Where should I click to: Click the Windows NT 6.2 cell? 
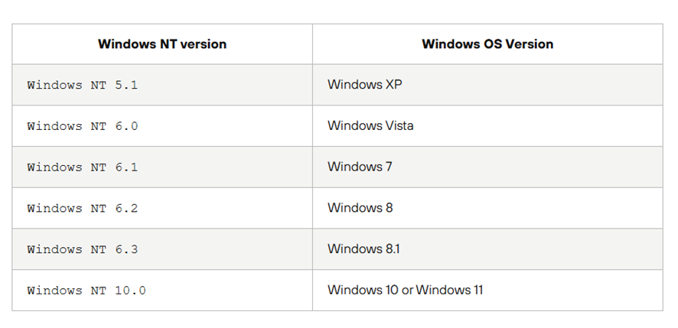click(83, 208)
